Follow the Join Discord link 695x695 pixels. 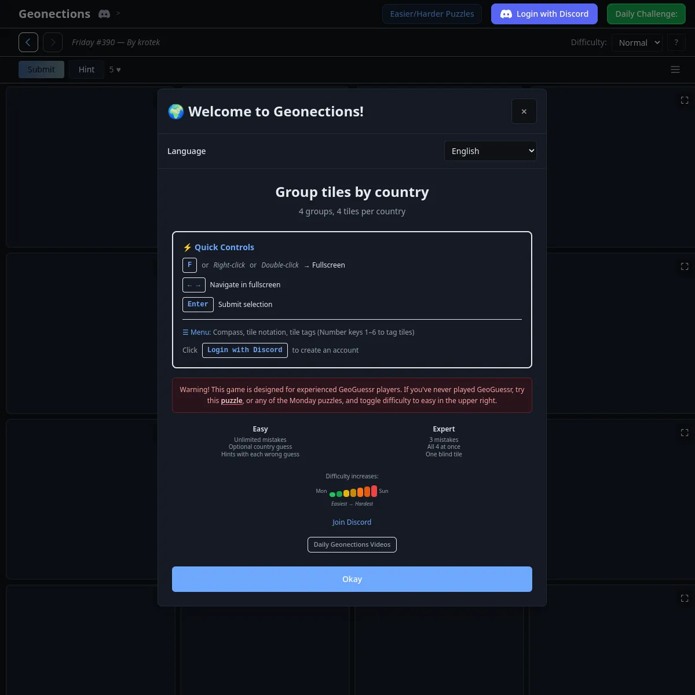[352, 522]
